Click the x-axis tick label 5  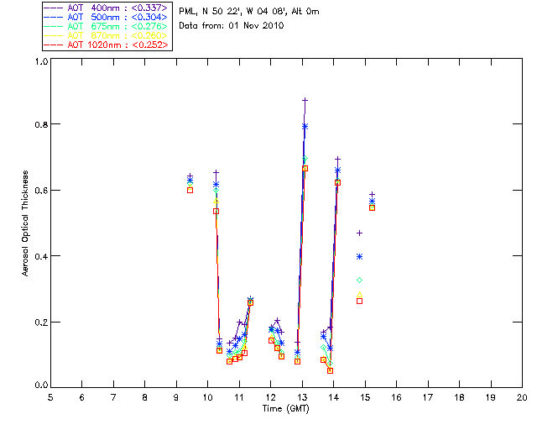[x=50, y=397]
